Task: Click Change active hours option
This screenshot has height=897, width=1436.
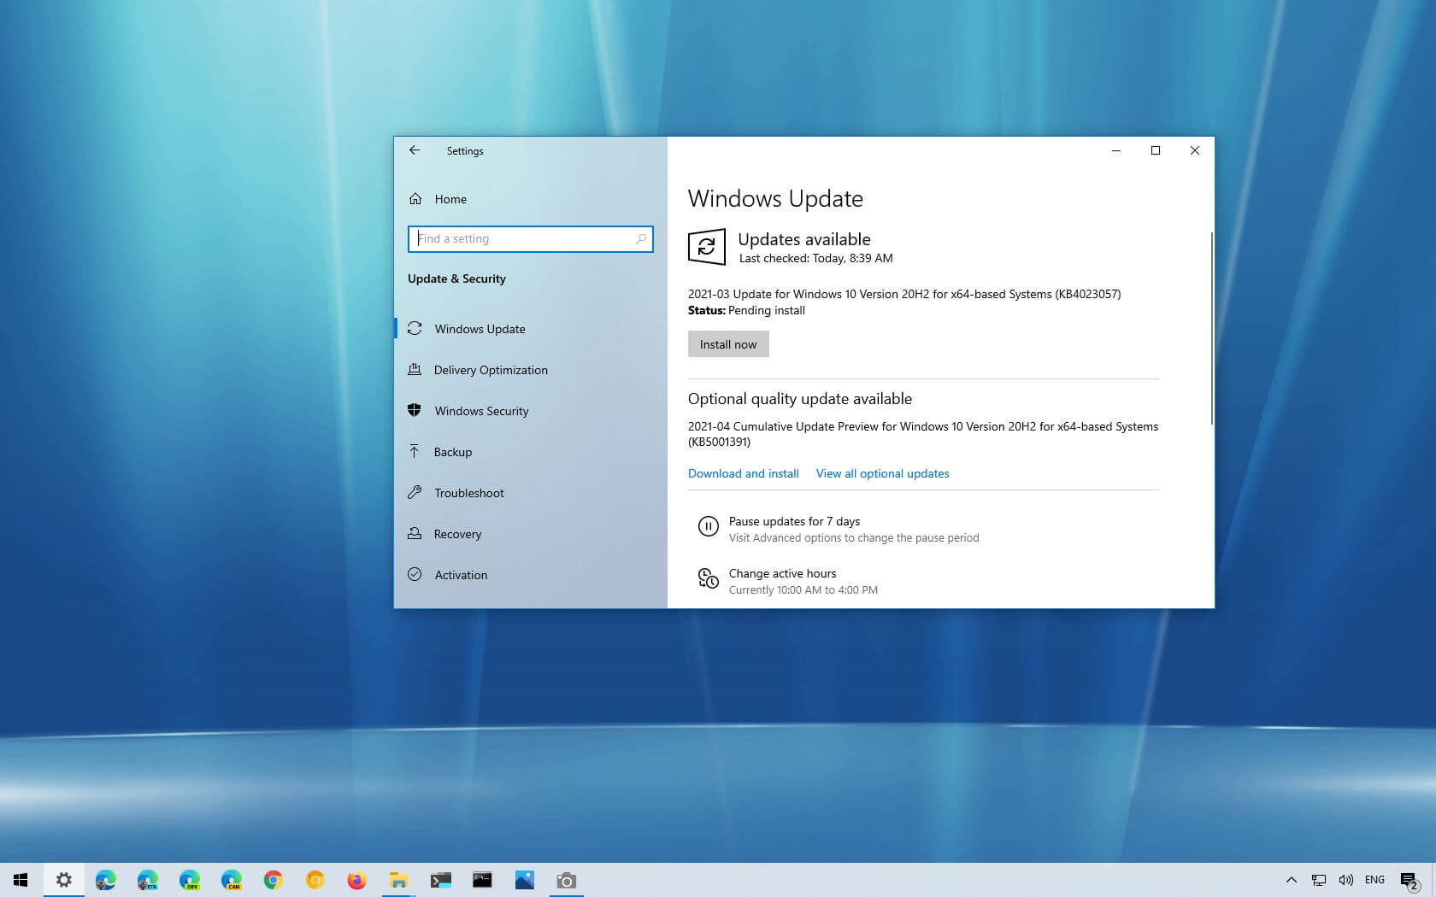Action: pos(782,573)
